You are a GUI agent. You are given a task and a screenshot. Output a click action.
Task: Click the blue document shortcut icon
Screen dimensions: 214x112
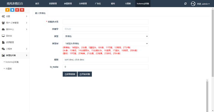point(12,10)
